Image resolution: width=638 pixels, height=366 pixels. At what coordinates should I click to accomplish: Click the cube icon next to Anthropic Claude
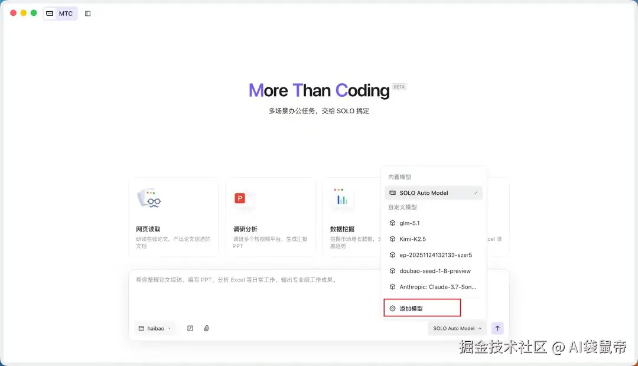(392, 287)
